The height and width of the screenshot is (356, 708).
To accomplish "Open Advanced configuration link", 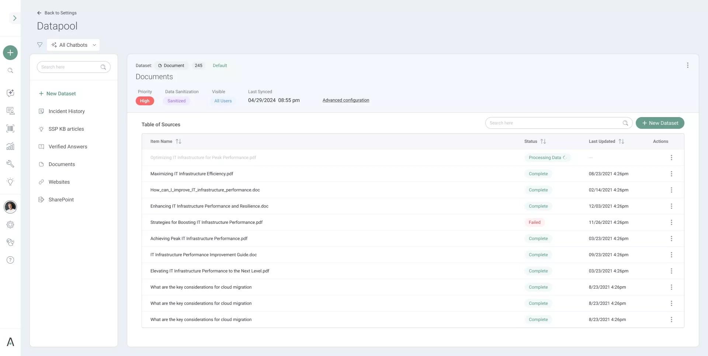I will point(346,100).
